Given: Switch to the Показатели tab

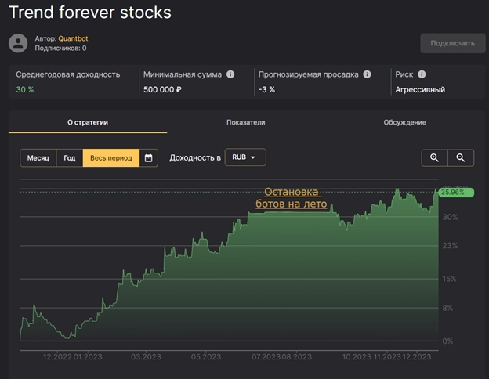Looking at the screenshot, I should click(246, 122).
